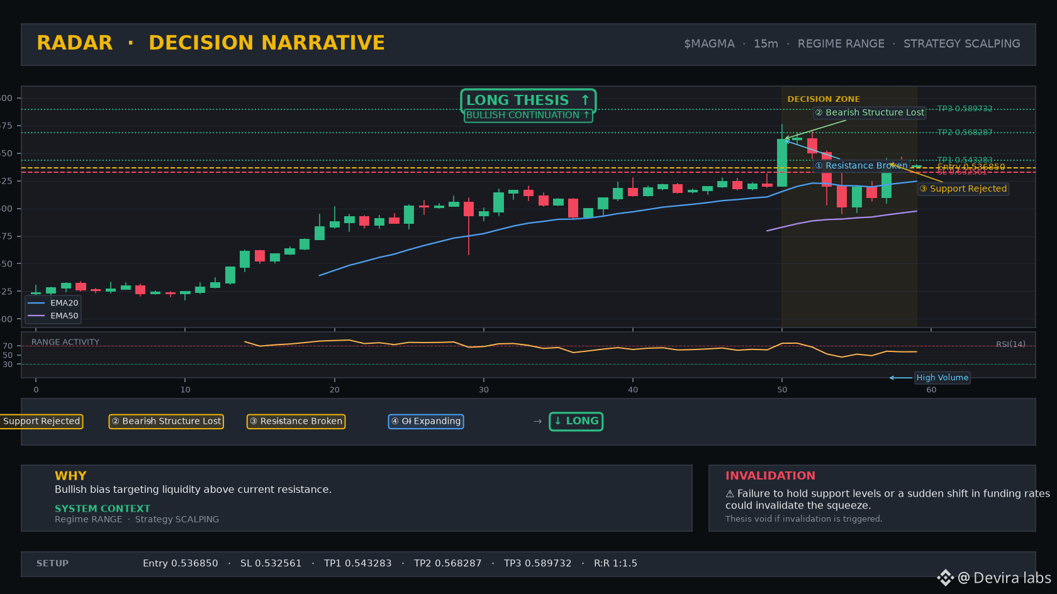Click Entry 0.536850 in the setup bar

click(x=181, y=563)
